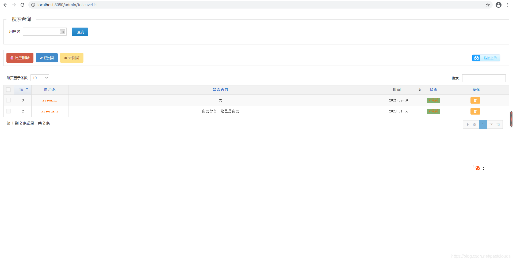
Task: Toggle ID column sort arrow
Action: tap(27, 89)
